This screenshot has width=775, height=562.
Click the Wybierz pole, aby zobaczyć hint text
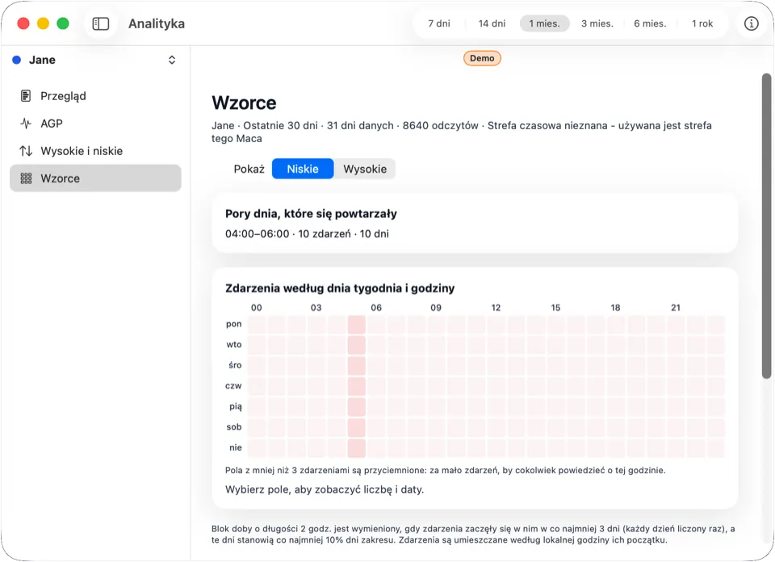pos(325,490)
